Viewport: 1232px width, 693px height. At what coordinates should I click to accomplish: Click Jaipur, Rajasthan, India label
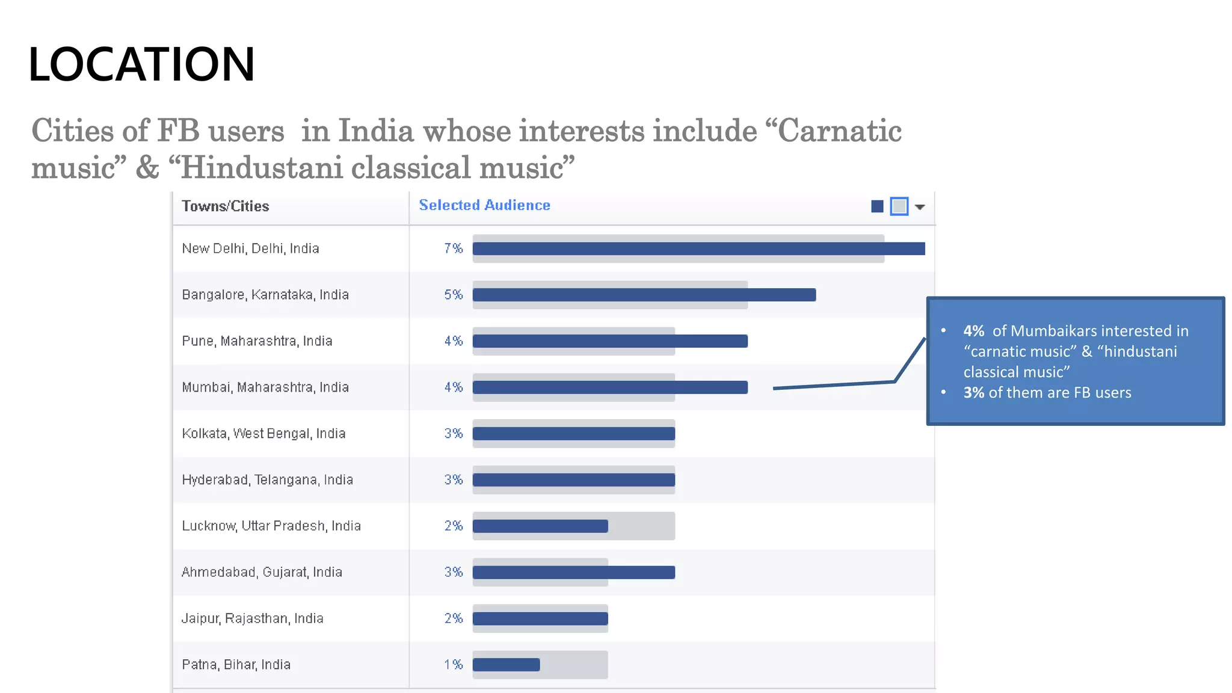[252, 618]
